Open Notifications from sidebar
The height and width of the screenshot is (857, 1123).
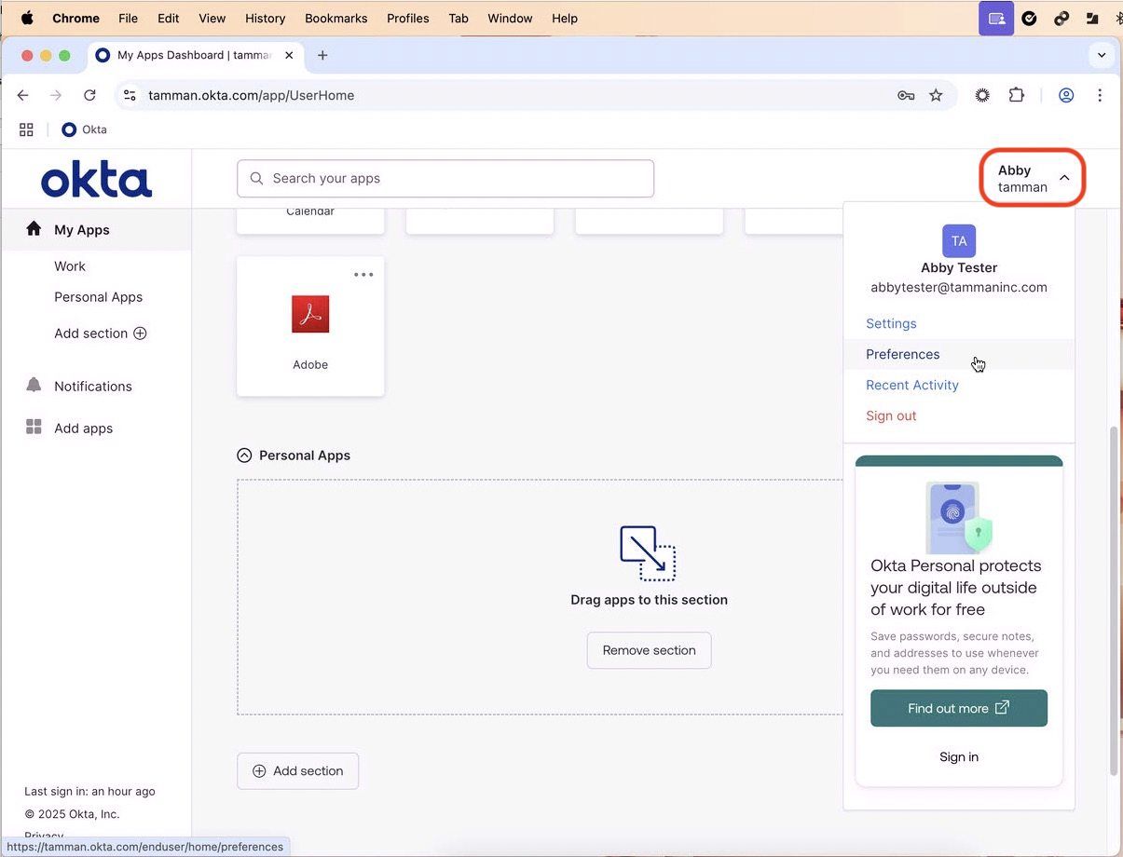(93, 386)
